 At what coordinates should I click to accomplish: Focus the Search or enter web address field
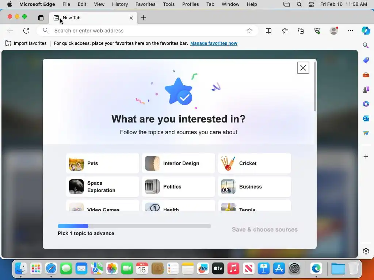tap(147, 31)
